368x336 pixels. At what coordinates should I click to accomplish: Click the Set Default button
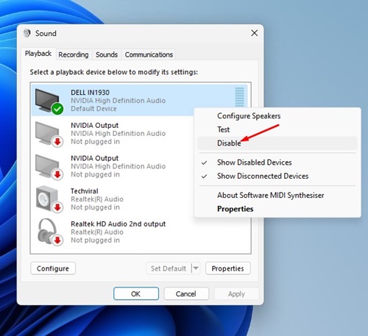point(169,268)
